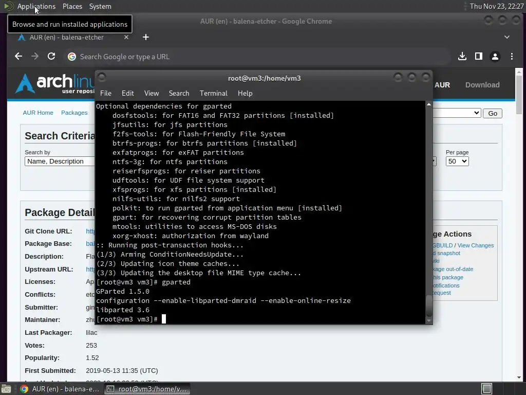Click the Last Packager value 'lilac'
This screenshot has width=526, height=395.
click(91, 333)
